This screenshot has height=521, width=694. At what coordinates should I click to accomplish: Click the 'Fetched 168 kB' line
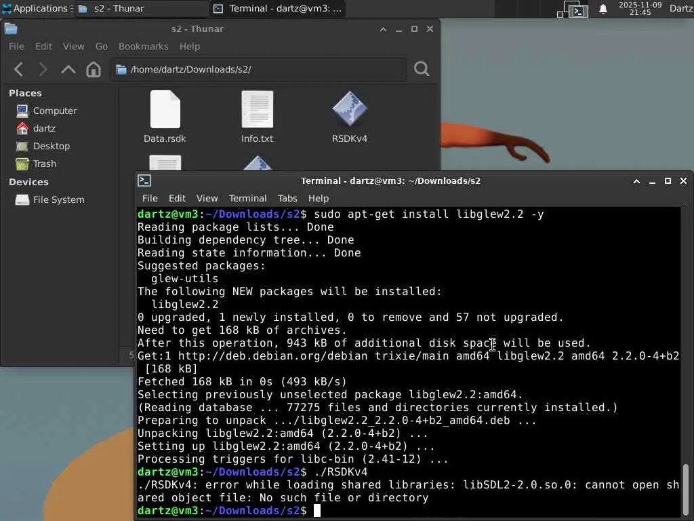(x=242, y=382)
